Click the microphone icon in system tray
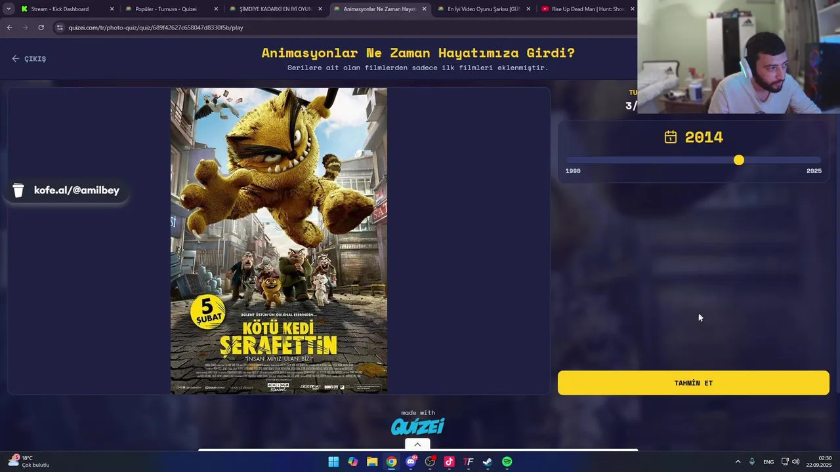Screen dimensions: 840x472 pos(752,462)
